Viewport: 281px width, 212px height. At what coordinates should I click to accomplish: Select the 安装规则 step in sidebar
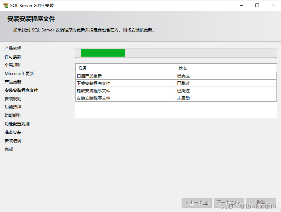click(x=13, y=99)
